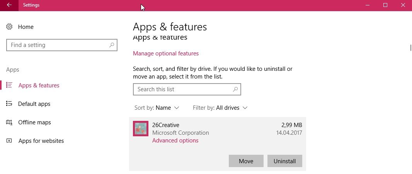Click the Home gear icon
This screenshot has width=412, height=174.
coord(9,27)
